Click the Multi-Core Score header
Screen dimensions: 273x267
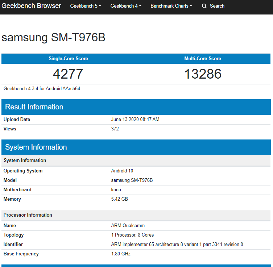pyautogui.click(x=203, y=58)
